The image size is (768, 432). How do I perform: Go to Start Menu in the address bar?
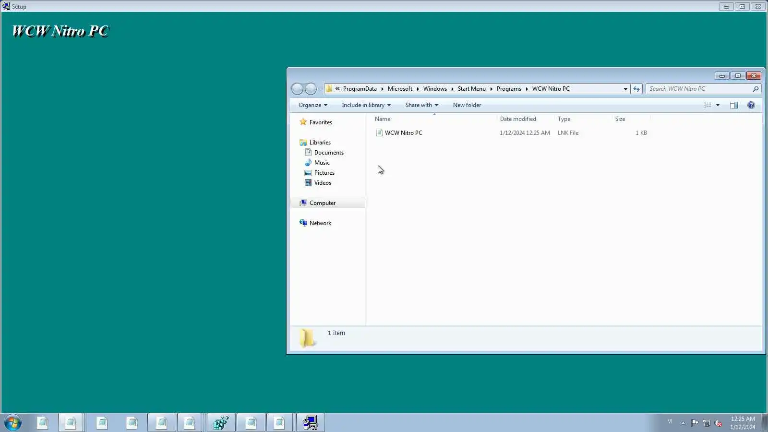pos(472,89)
